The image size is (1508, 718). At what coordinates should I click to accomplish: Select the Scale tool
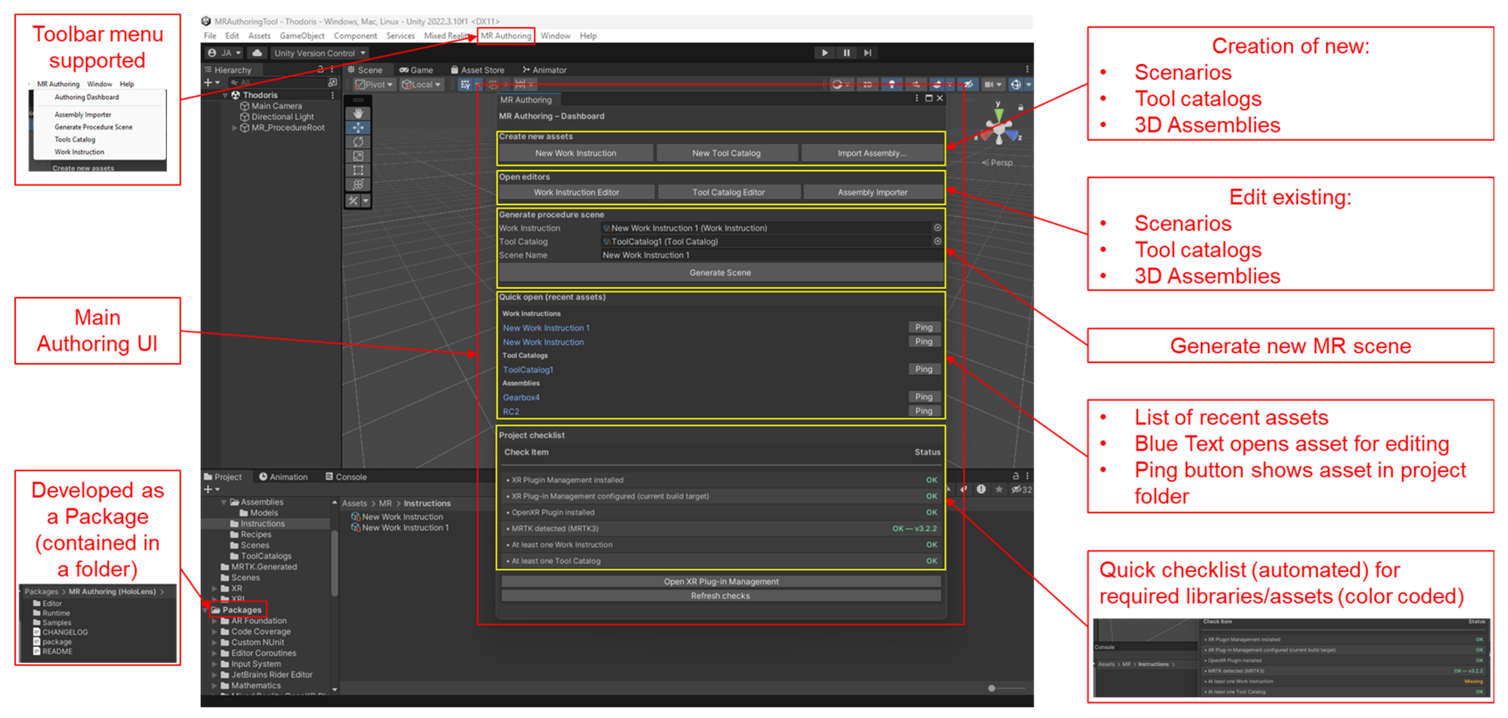coord(358,156)
